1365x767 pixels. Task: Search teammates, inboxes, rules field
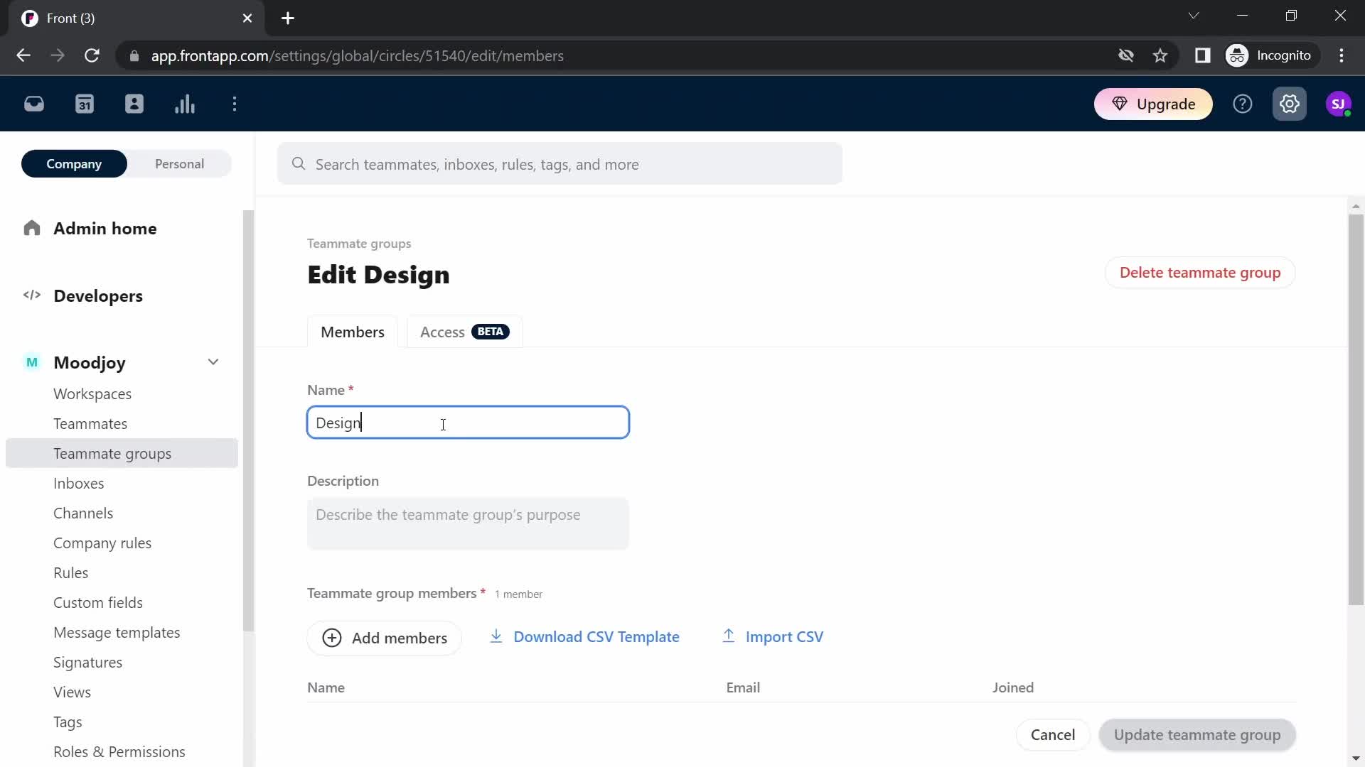point(562,164)
